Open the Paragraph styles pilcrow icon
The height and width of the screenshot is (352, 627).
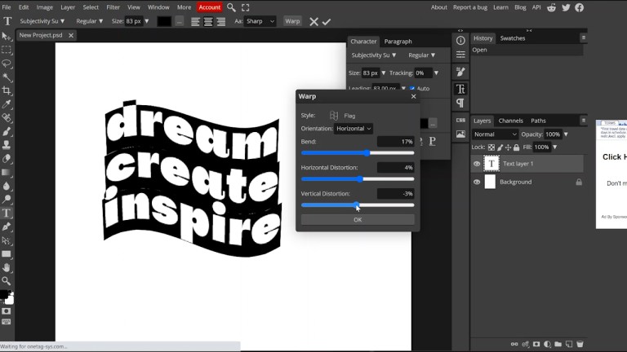pyautogui.click(x=460, y=103)
